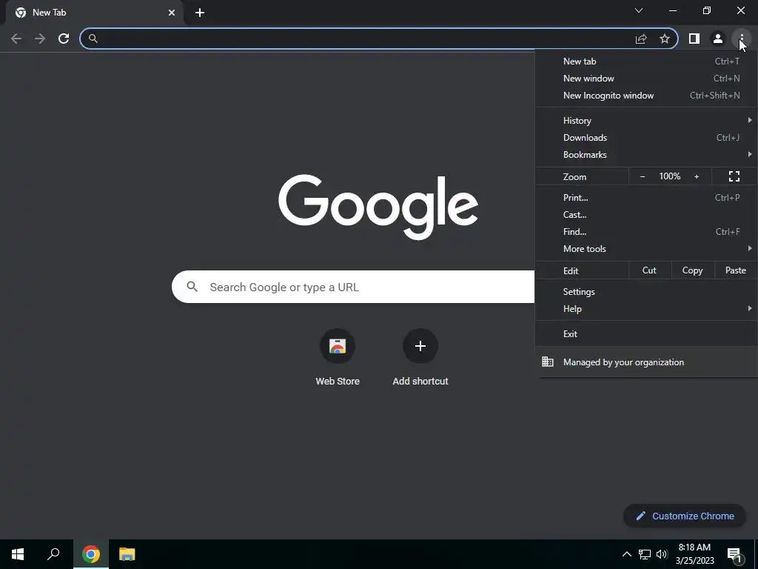Expand the Bookmarks submenu
Screen dimensions: 758x569
[x=646, y=155]
